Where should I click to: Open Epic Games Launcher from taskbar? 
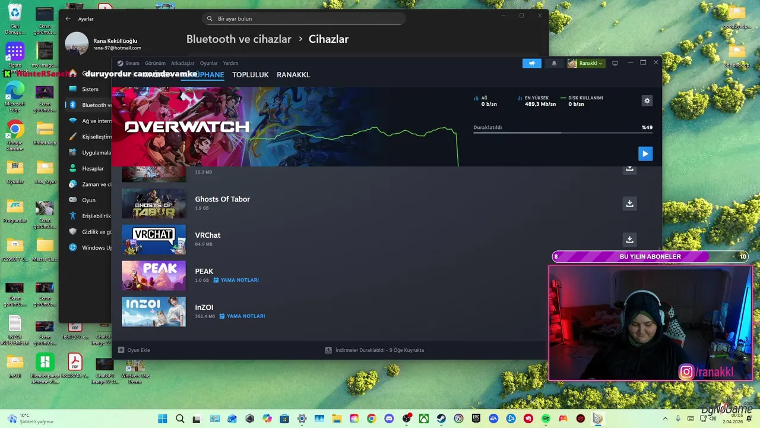tap(476, 418)
